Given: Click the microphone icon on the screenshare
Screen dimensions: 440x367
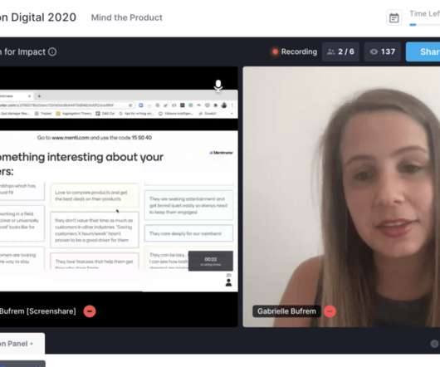Looking at the screenshot, I should (218, 86).
